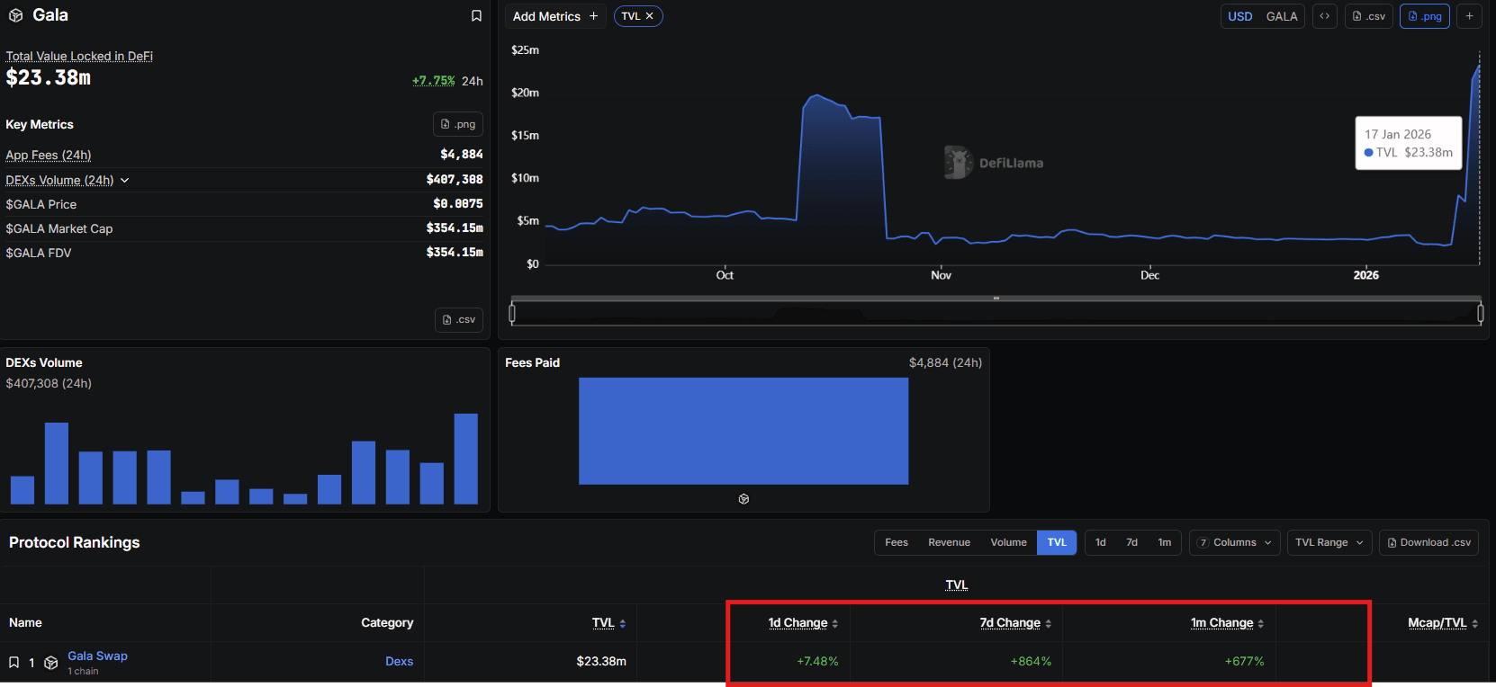Switch chart denomination to GALA
The height and width of the screenshot is (687, 1496).
coord(1281,16)
